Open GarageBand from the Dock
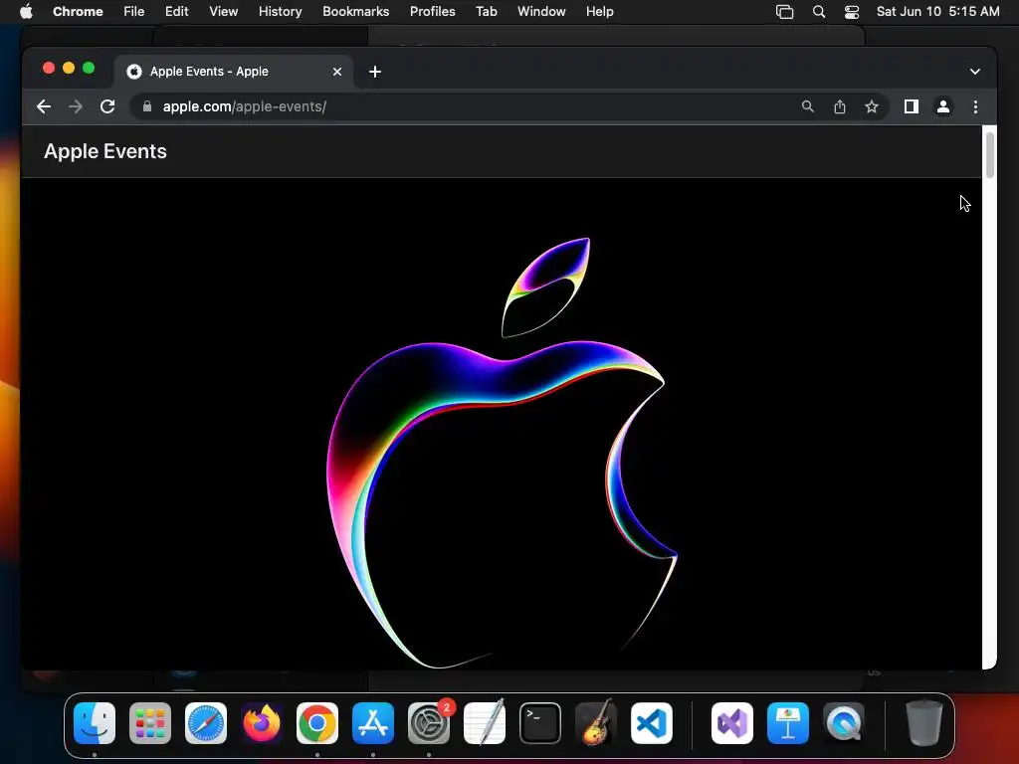This screenshot has width=1019, height=764. 596,723
